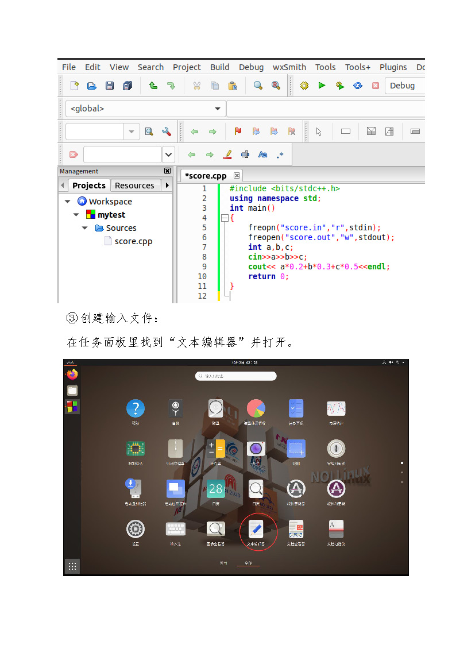This screenshot has width=456, height=645.
Task: Open the Search menu
Action: click(150, 67)
